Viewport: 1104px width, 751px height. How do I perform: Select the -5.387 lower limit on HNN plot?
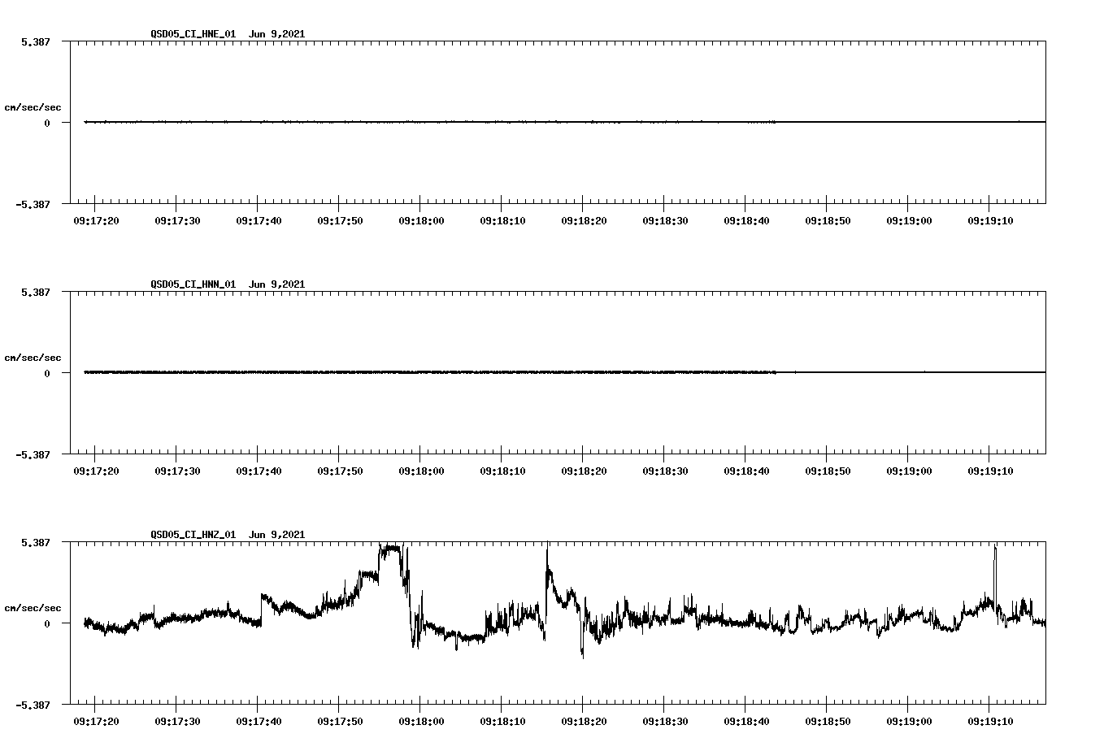coord(33,454)
